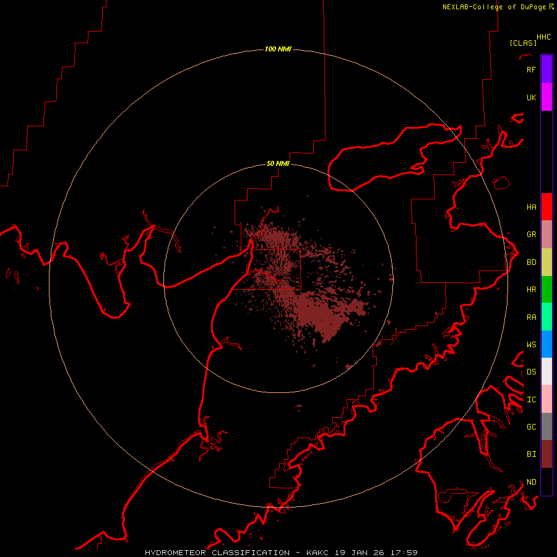
Task: Click the ND black legend swatch
Action: [546, 481]
